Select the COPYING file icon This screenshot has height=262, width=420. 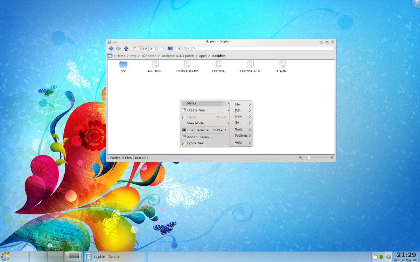219,64
